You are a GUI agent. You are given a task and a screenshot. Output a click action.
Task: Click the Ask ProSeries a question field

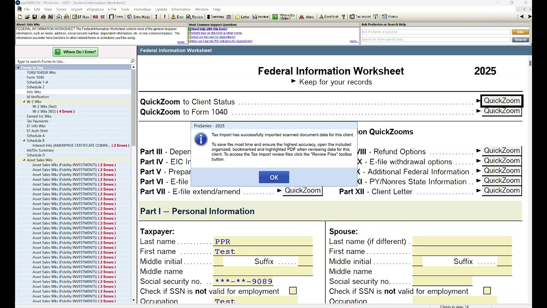435,32
